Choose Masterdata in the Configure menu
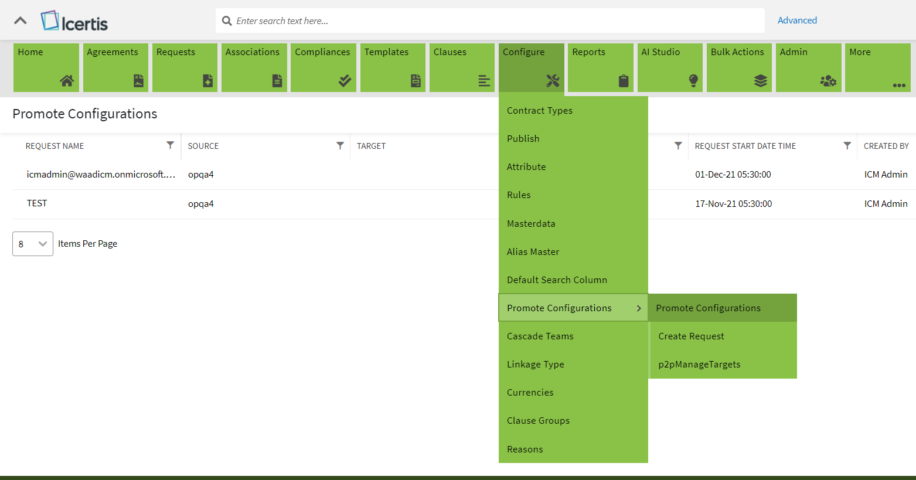 [x=531, y=224]
